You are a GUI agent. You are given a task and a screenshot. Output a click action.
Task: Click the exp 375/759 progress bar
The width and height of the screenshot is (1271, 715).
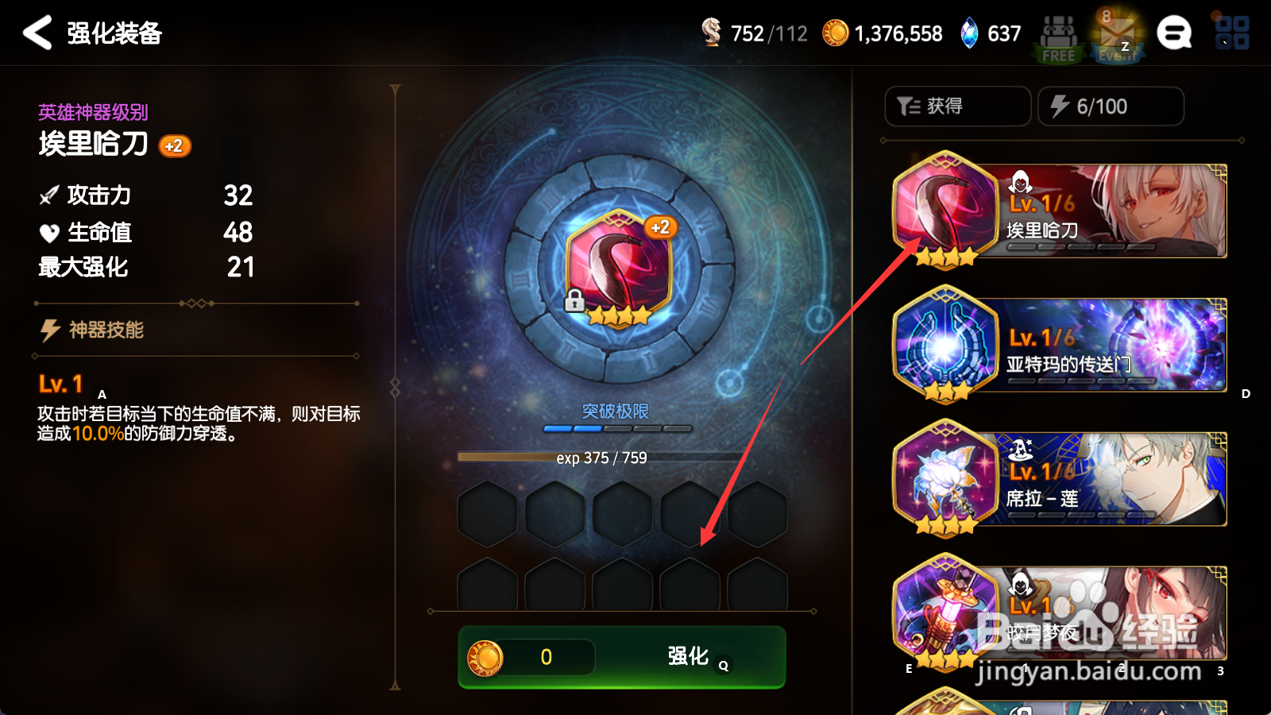point(601,458)
